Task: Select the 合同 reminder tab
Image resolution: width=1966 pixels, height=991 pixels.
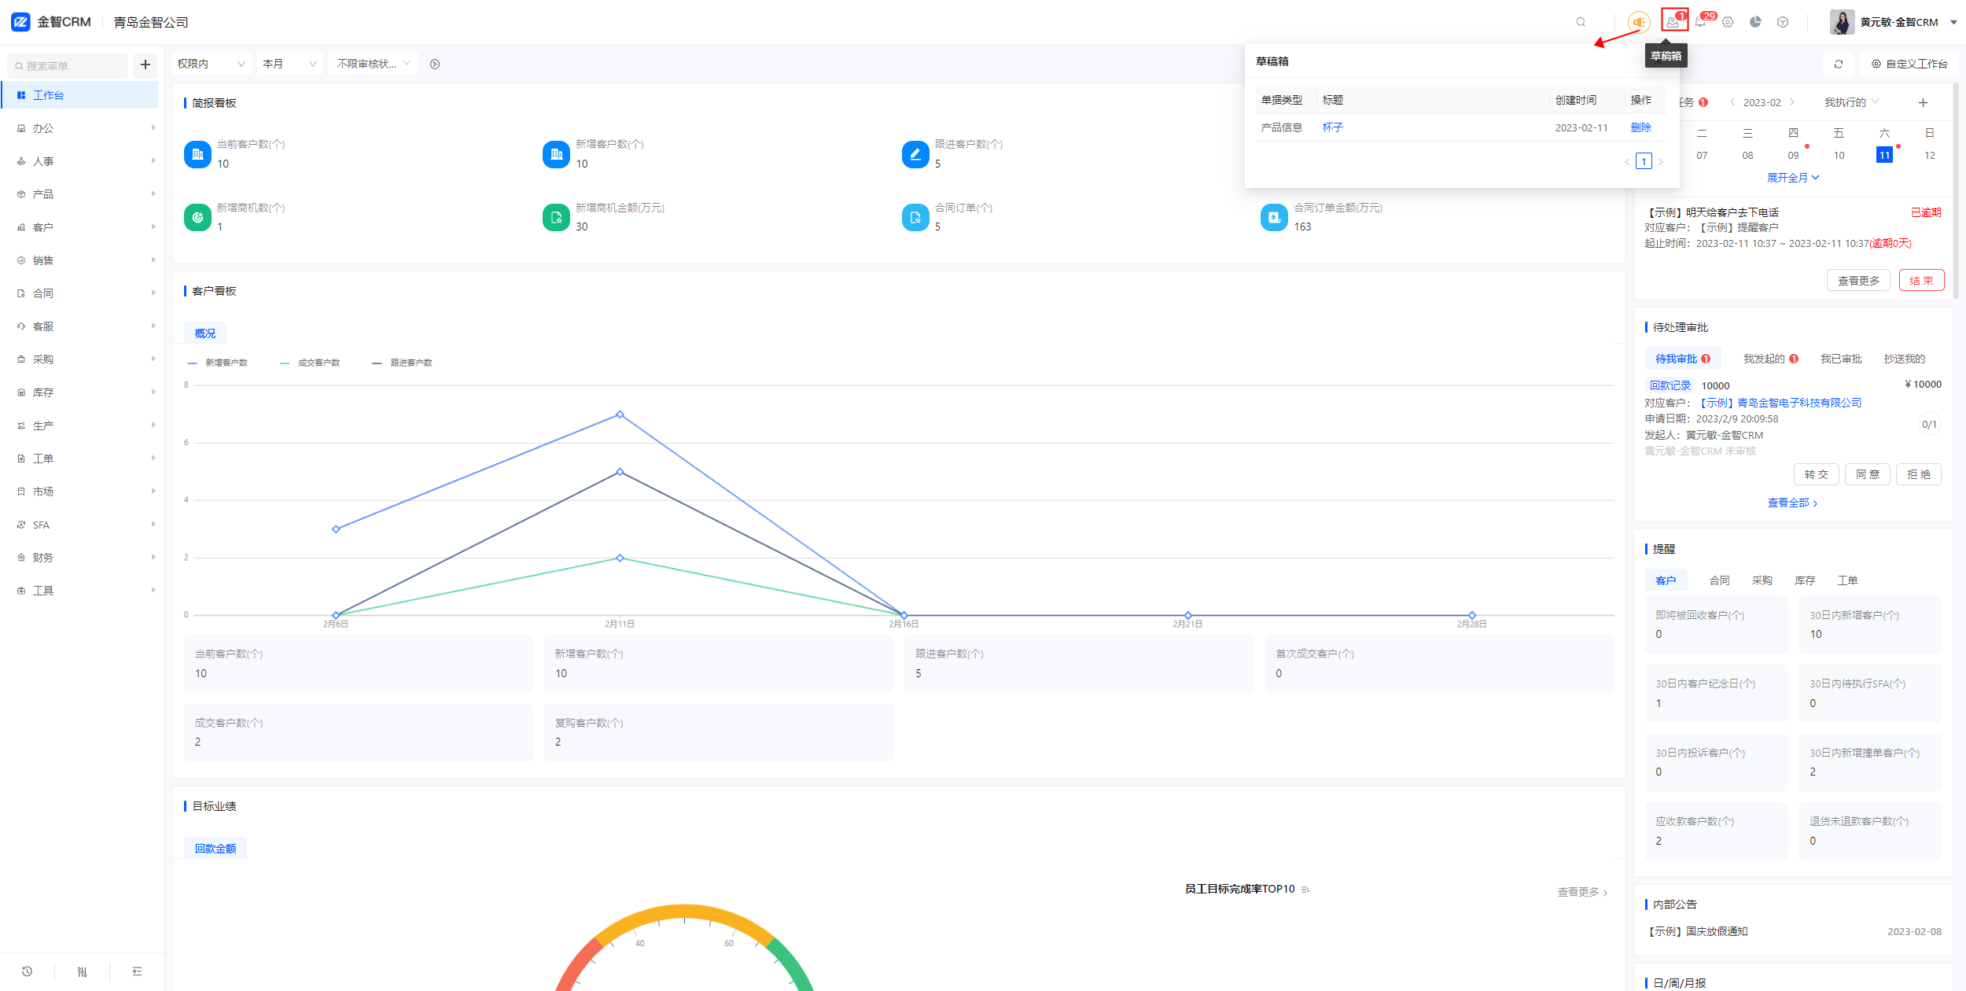Action: tap(1719, 580)
